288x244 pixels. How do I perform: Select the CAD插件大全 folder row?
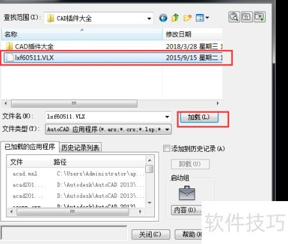tap(112, 46)
